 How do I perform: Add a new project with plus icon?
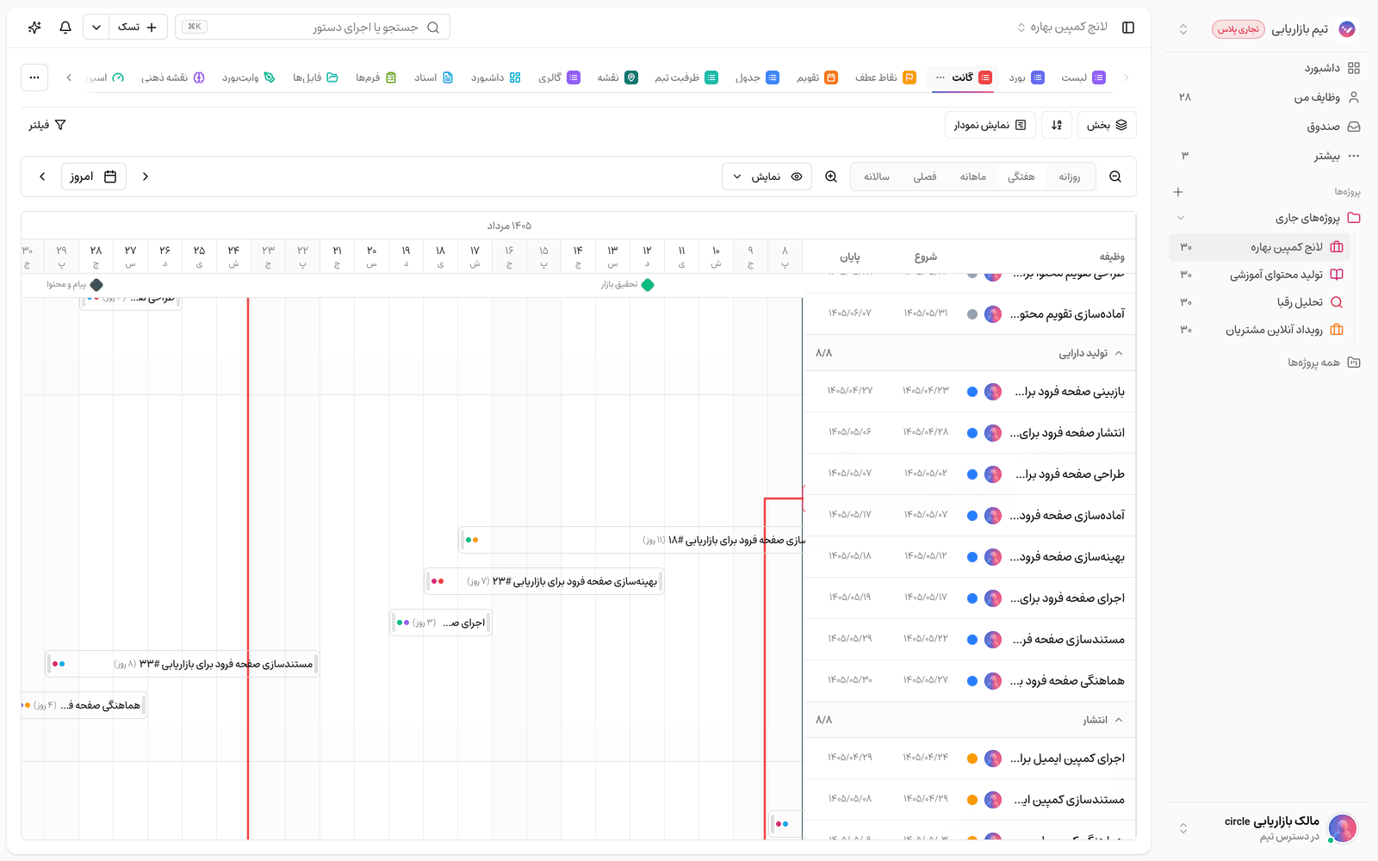[x=1178, y=192]
